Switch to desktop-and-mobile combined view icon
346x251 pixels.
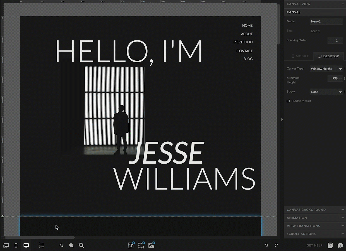click(x=6, y=245)
